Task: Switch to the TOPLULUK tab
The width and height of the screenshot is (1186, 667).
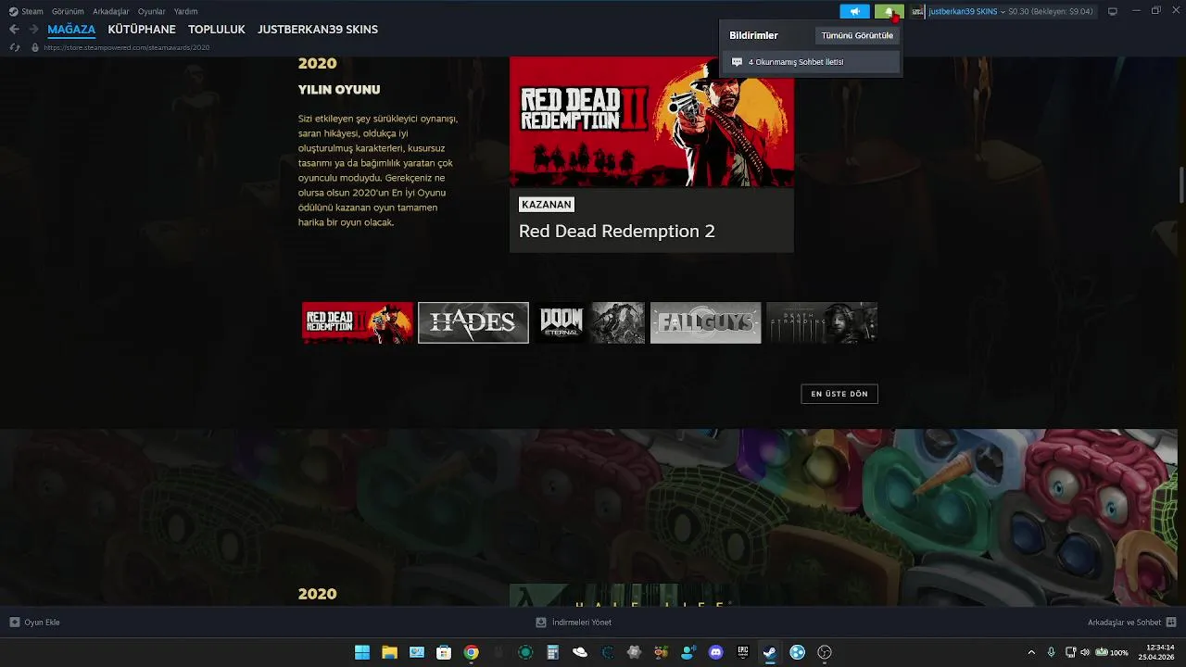Action: (x=217, y=30)
